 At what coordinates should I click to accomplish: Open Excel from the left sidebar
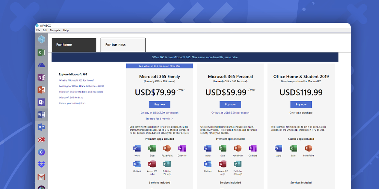41,52
